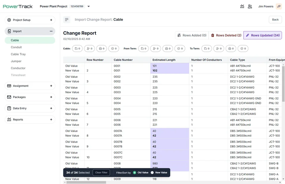This screenshot has width=285, height=184.
Task: Click project number 123456789 badge
Action: 77,6
